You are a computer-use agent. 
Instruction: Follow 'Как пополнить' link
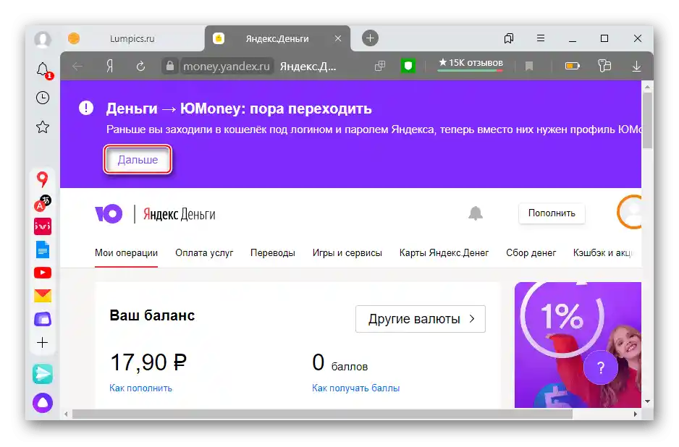[x=140, y=388]
